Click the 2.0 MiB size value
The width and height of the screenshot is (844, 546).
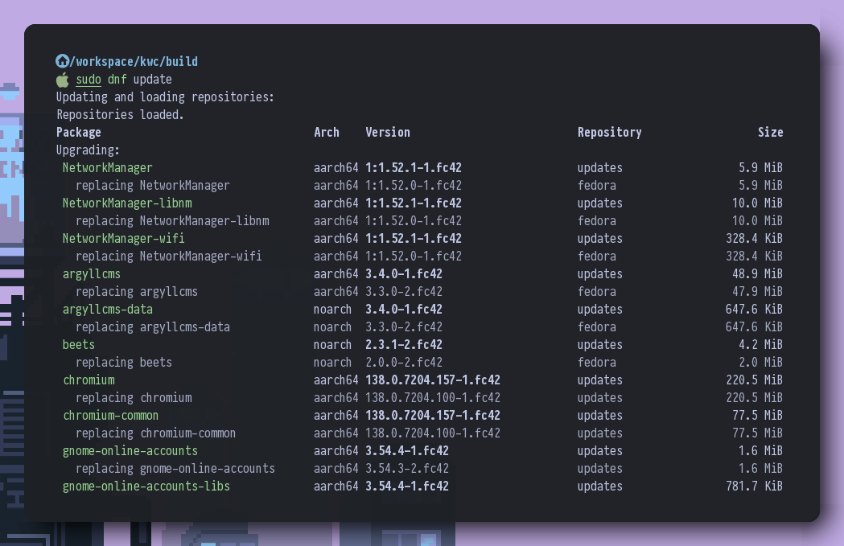coord(760,363)
